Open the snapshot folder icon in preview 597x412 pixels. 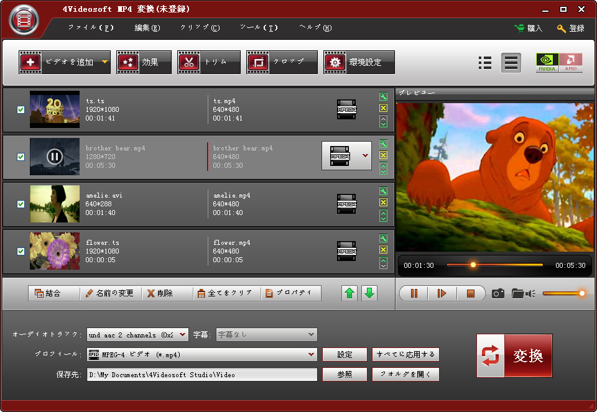[x=517, y=293]
